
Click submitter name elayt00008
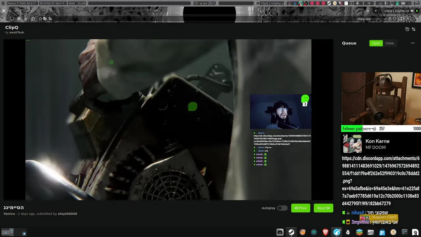[x=67, y=214]
